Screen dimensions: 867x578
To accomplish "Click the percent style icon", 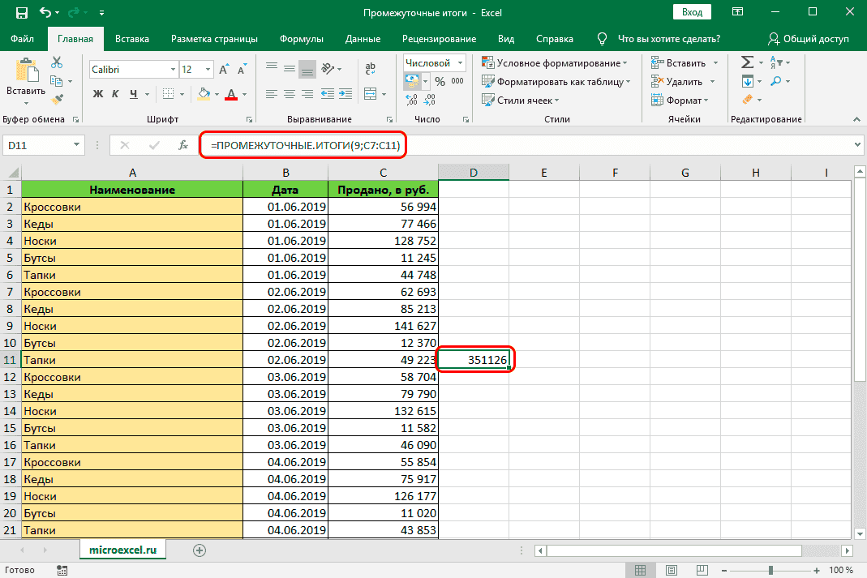I will click(x=440, y=81).
